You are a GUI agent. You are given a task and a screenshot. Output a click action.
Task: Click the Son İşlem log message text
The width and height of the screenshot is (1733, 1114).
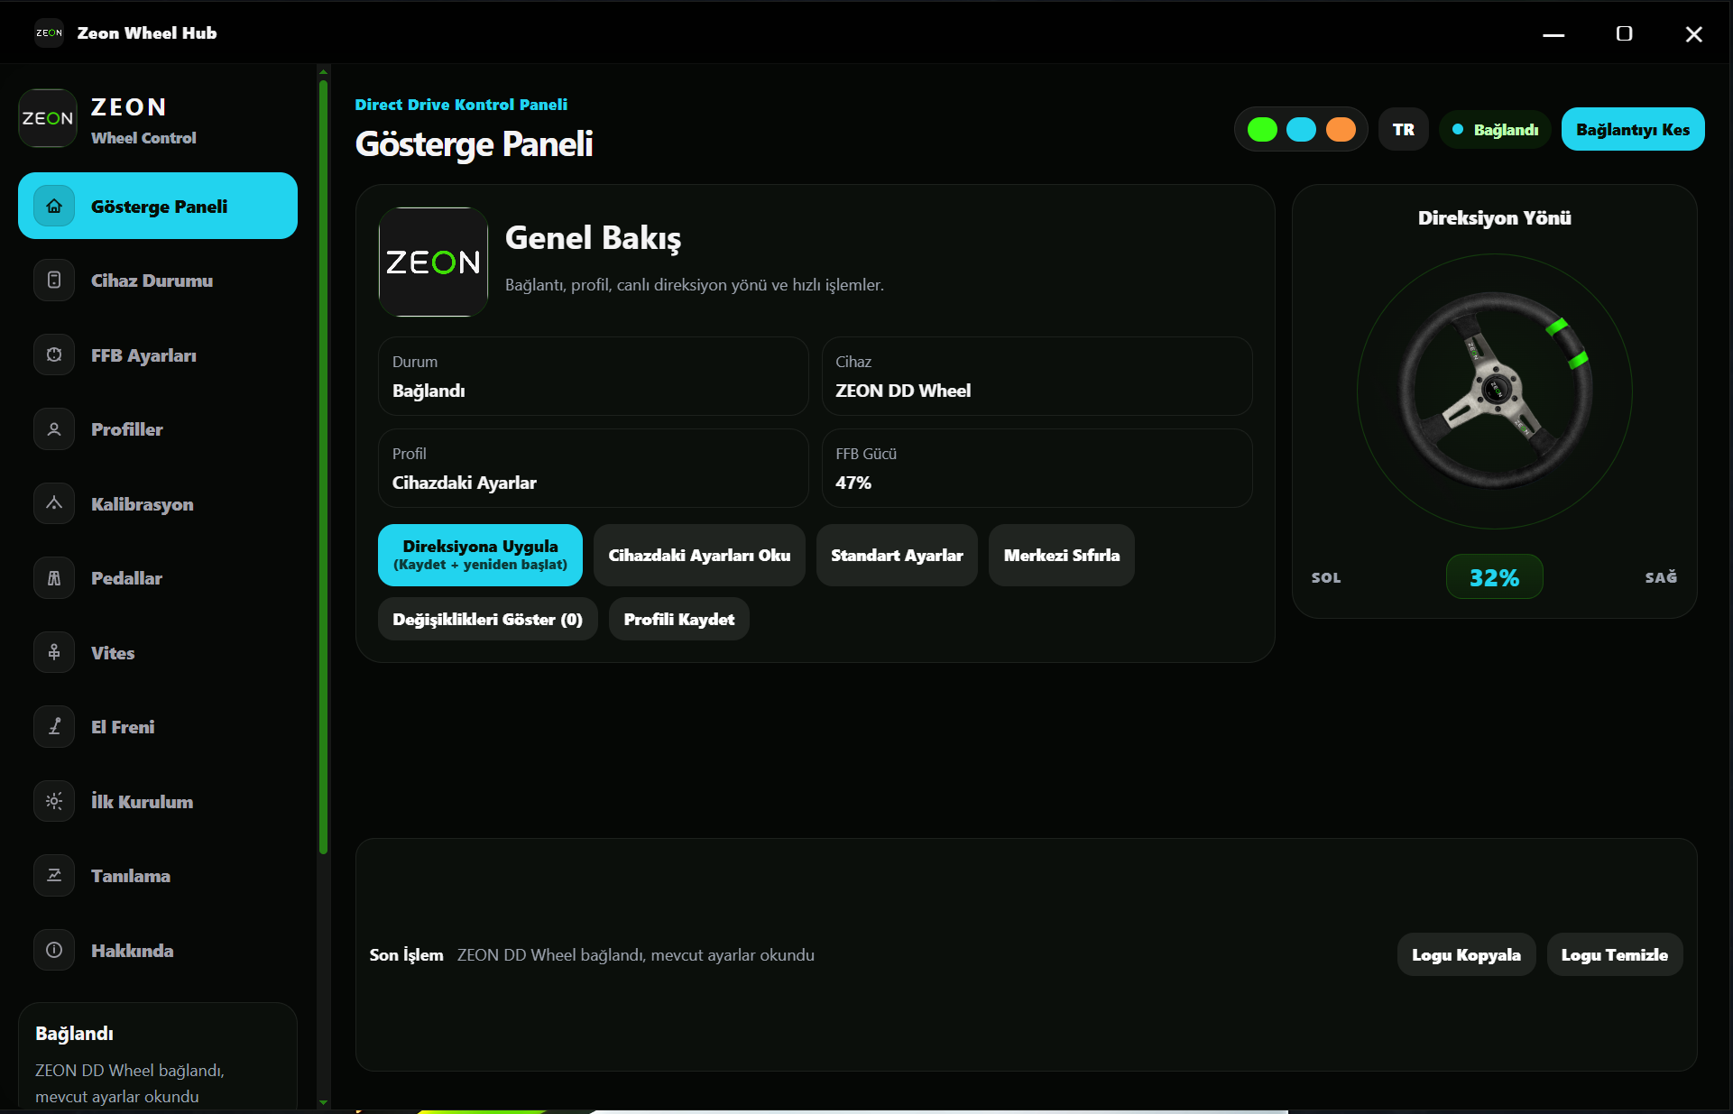point(636,954)
